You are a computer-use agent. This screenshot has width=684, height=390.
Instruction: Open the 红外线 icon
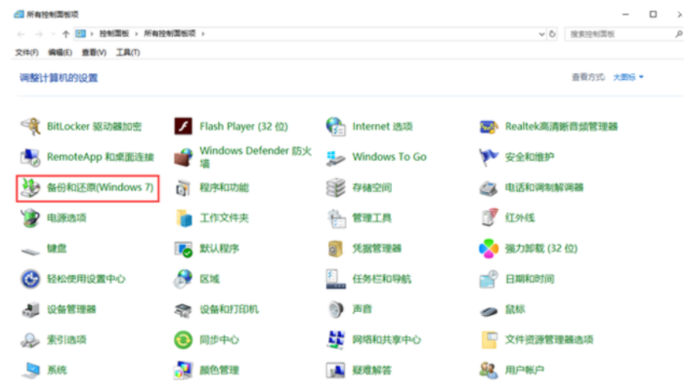[x=489, y=217]
